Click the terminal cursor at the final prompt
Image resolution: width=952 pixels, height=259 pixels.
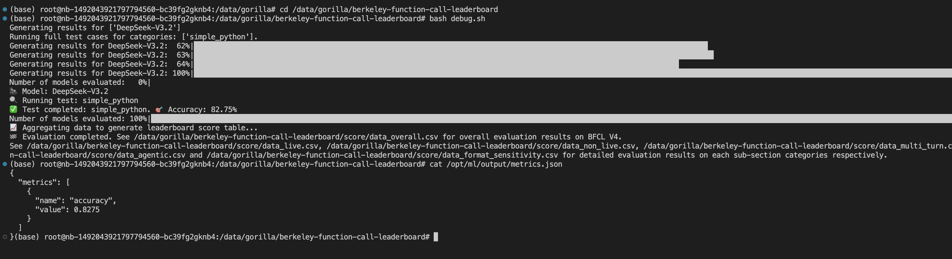click(436, 237)
